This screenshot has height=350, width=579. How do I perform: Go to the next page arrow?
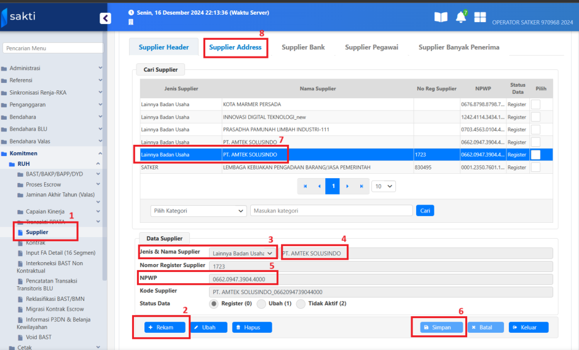(x=347, y=186)
